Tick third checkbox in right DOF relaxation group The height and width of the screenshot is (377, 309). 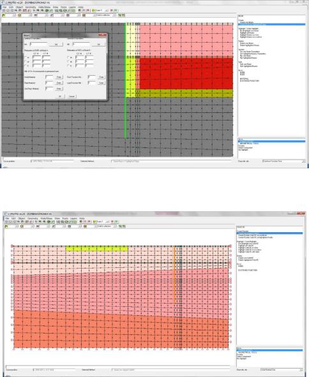click(x=68, y=66)
